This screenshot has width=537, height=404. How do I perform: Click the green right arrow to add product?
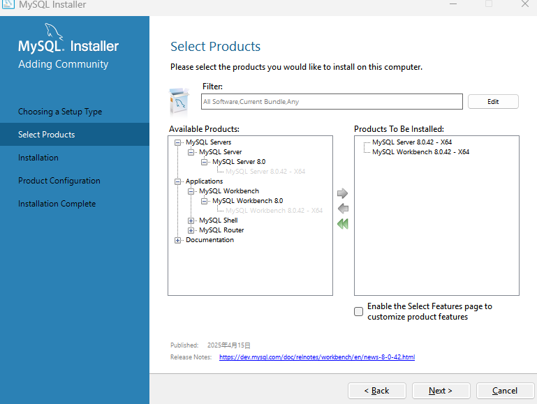point(342,193)
